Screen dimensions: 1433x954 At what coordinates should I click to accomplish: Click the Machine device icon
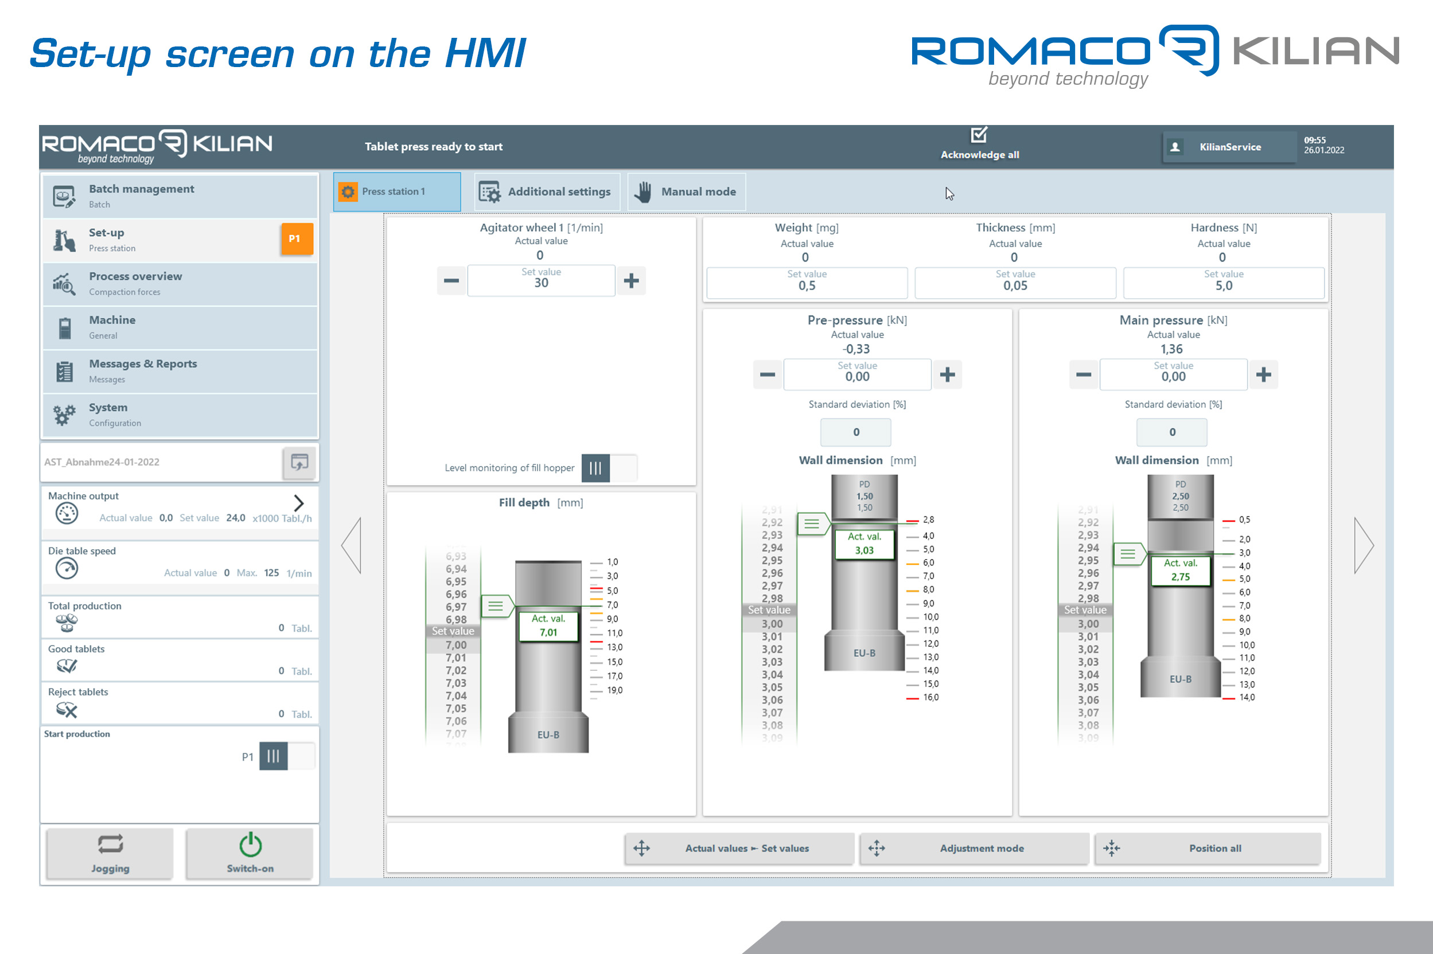pos(64,328)
